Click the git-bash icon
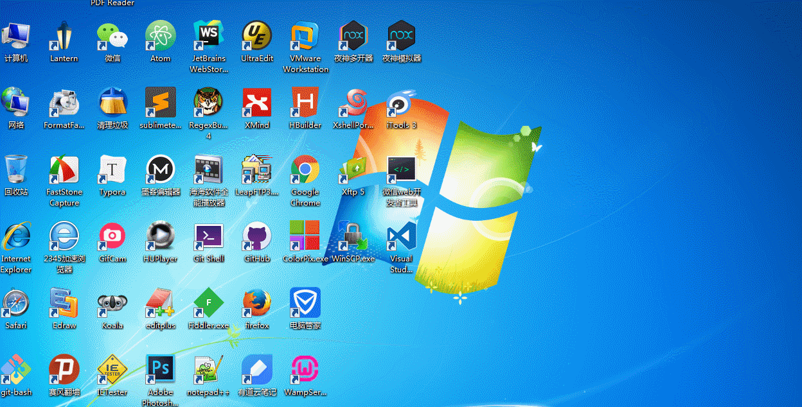This screenshot has width=802, height=407. tap(16, 370)
